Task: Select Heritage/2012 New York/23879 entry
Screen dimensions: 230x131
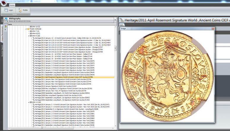Action: click(64, 111)
